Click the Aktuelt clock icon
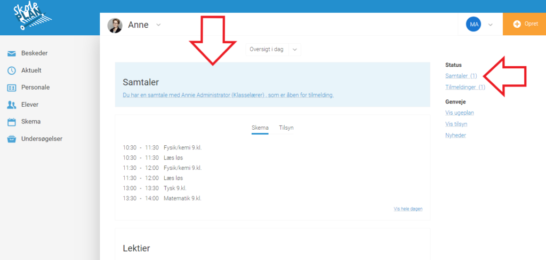The image size is (546, 260). (12, 70)
